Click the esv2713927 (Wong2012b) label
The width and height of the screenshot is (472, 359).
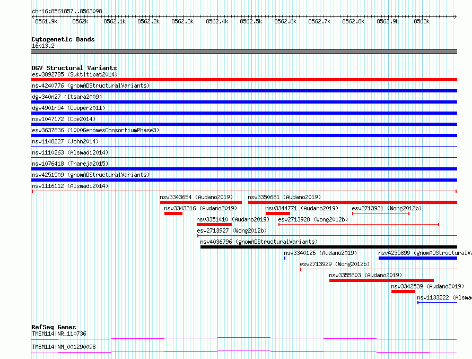coord(232,230)
